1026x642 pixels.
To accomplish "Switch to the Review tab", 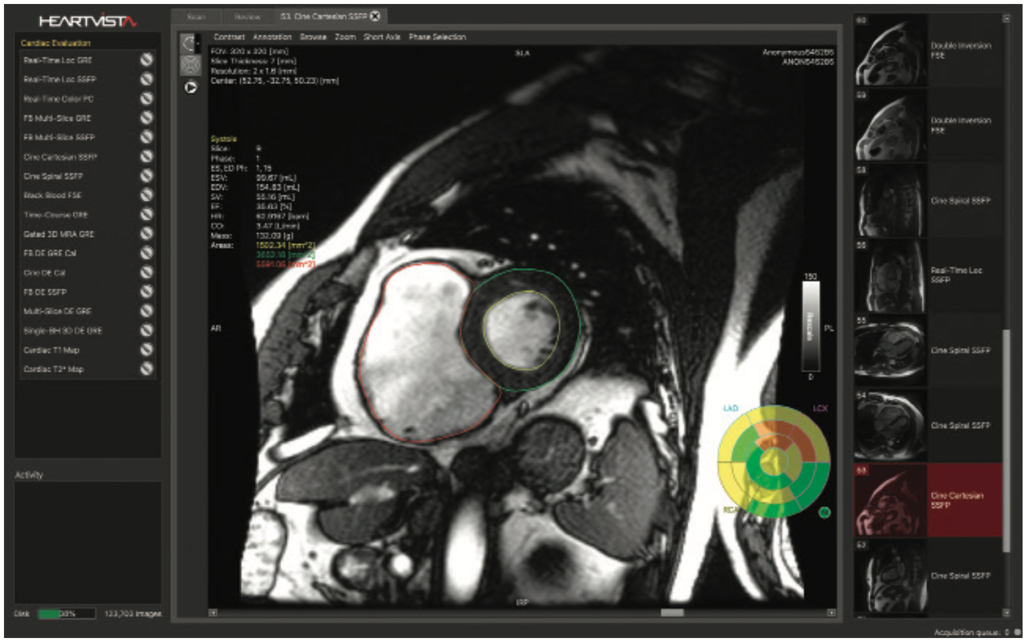I will pos(246,17).
